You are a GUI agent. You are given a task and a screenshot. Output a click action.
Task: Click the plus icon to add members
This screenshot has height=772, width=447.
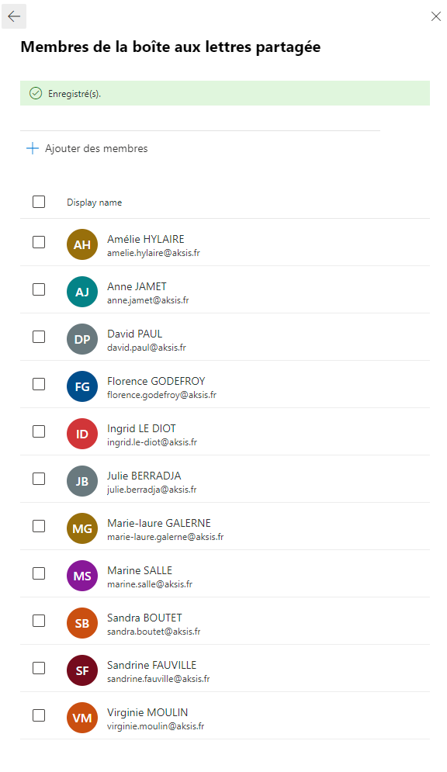(33, 148)
